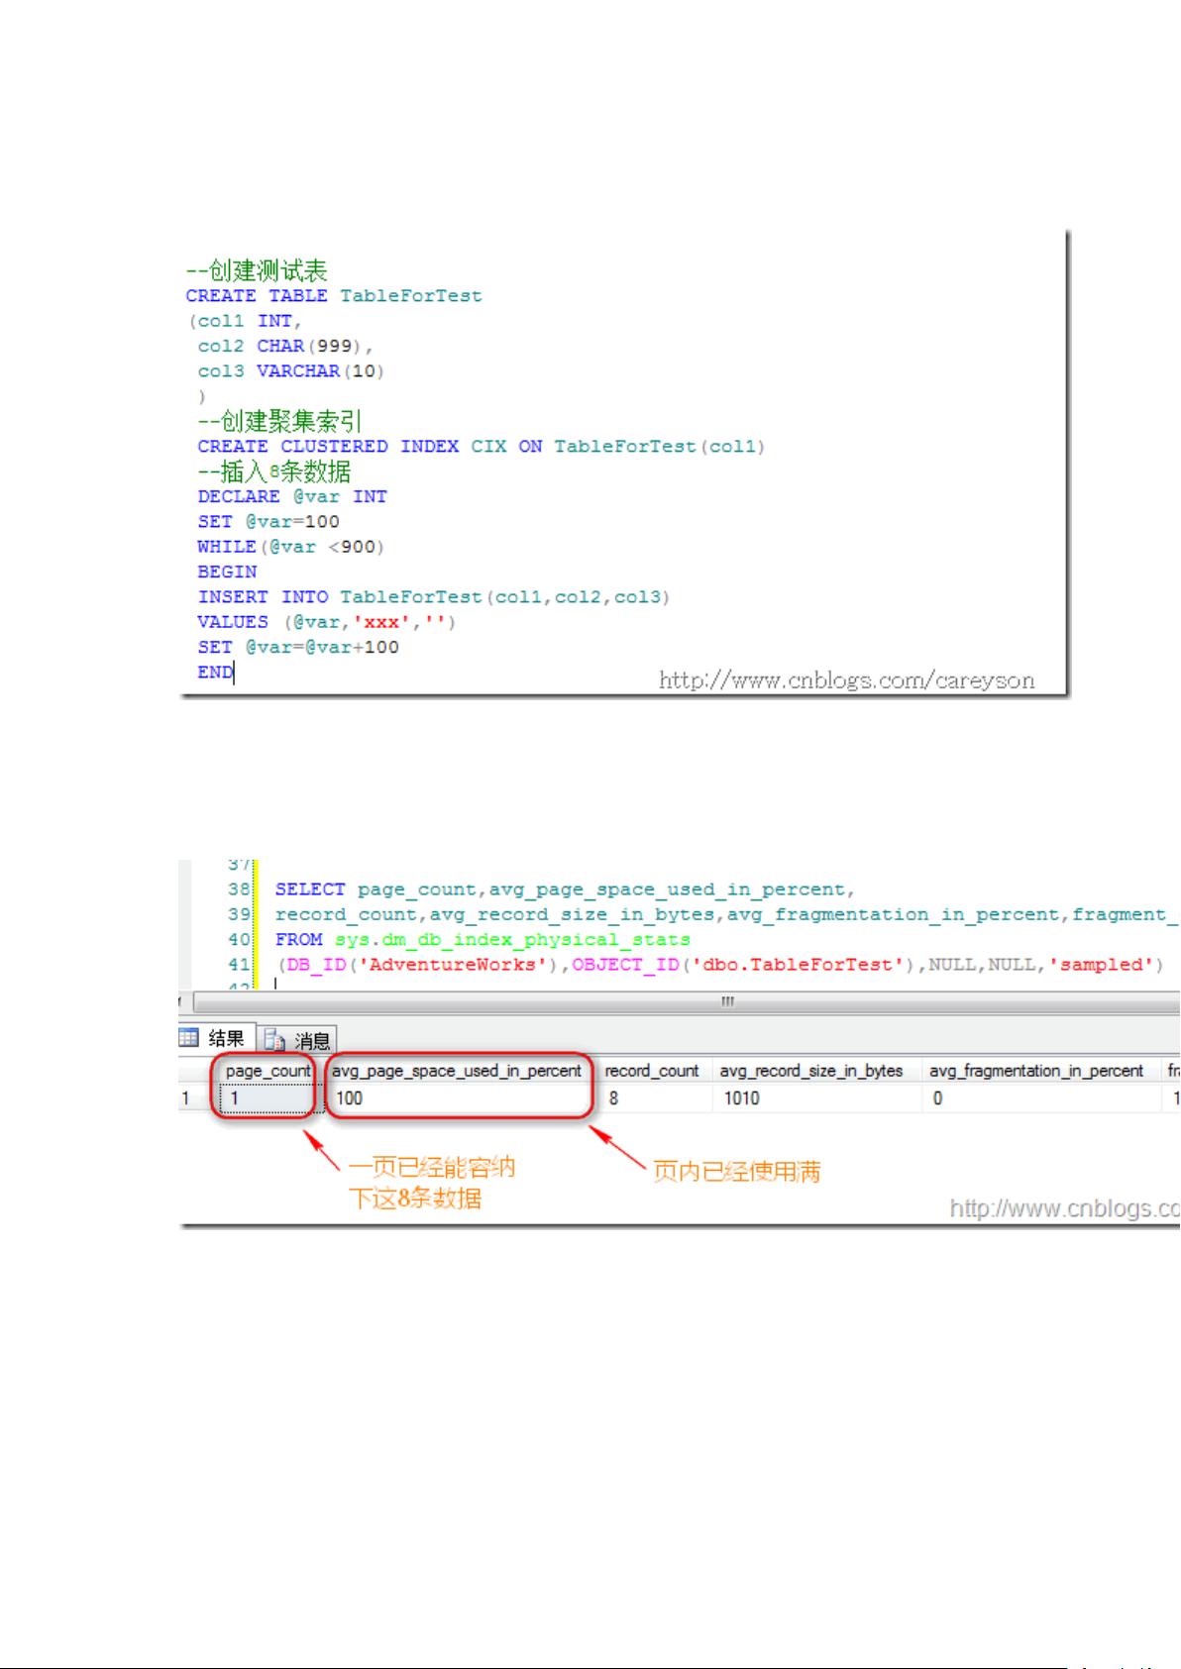Click row header number 1 in results
This screenshot has height=1669, width=1181.
click(x=186, y=1098)
